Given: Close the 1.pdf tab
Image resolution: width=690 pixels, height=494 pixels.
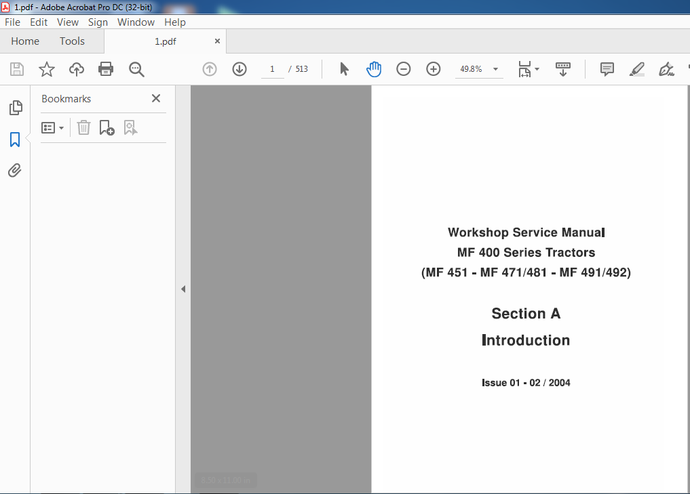Looking at the screenshot, I should (217, 41).
